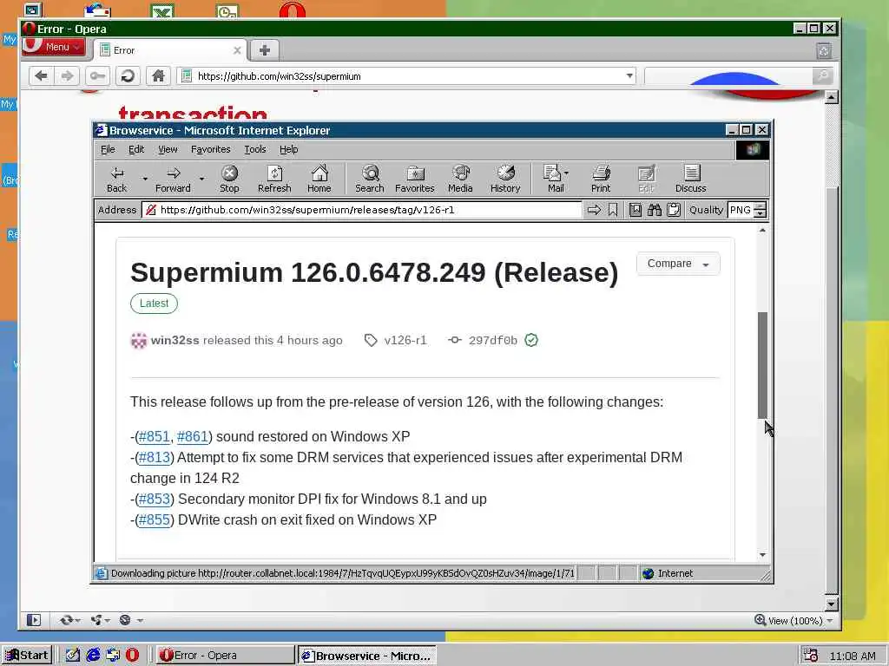The image size is (889, 666).
Task: Click Forward in Internet Explorer toolbar
Action: (x=173, y=179)
